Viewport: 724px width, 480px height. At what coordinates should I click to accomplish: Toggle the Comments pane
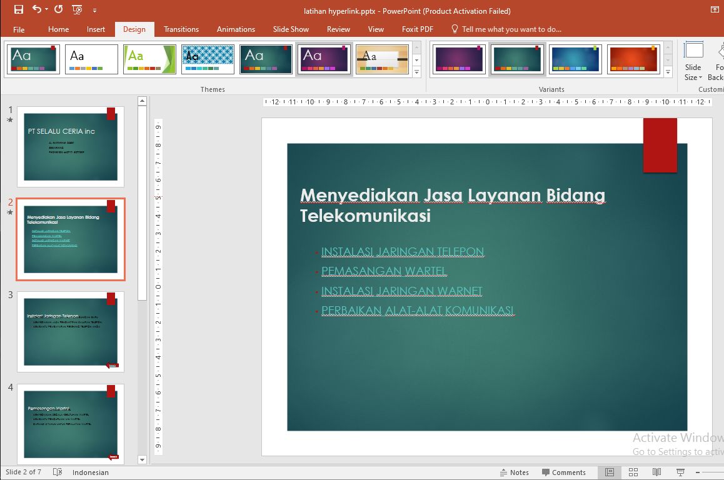pos(563,472)
